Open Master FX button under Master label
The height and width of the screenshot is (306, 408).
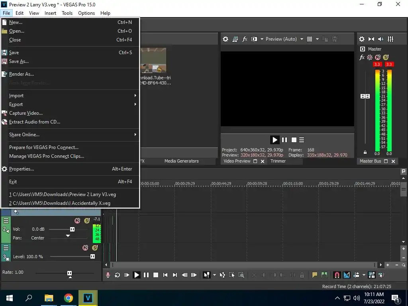coord(362,57)
